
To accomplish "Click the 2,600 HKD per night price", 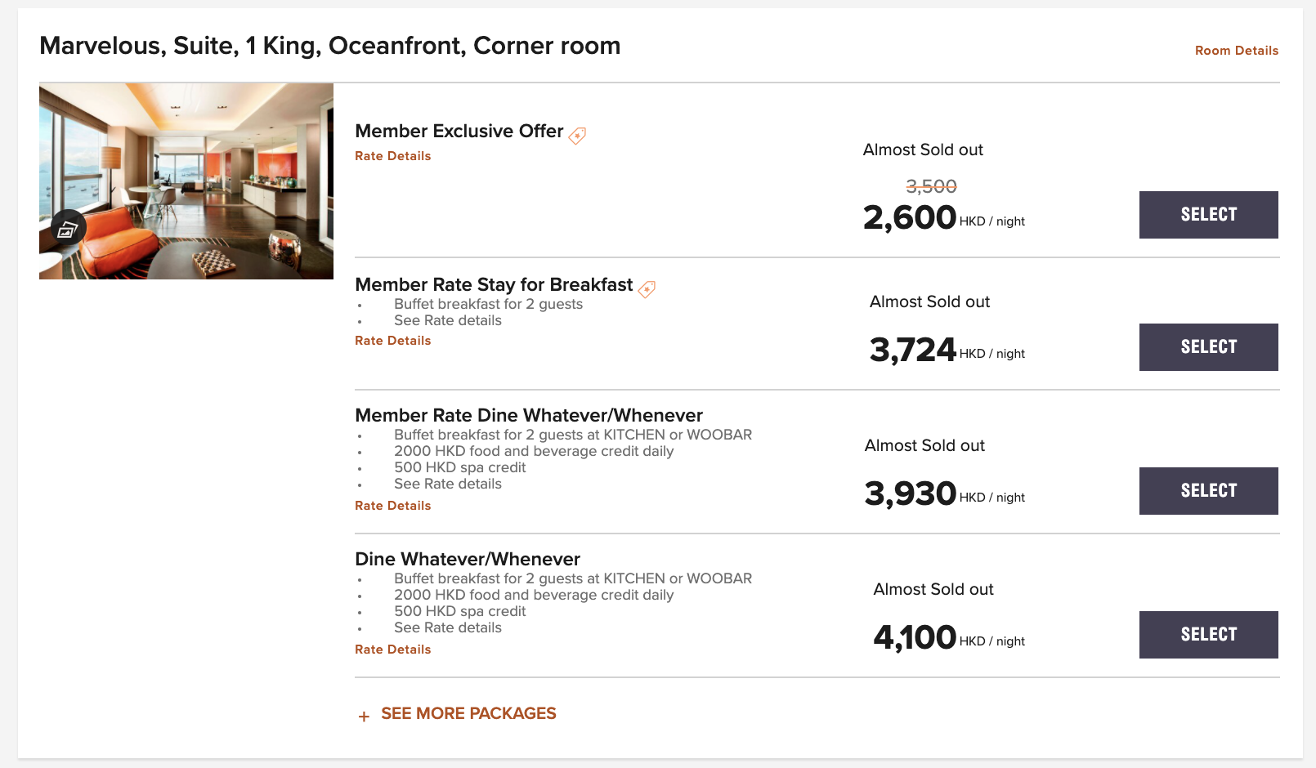I will (944, 218).
